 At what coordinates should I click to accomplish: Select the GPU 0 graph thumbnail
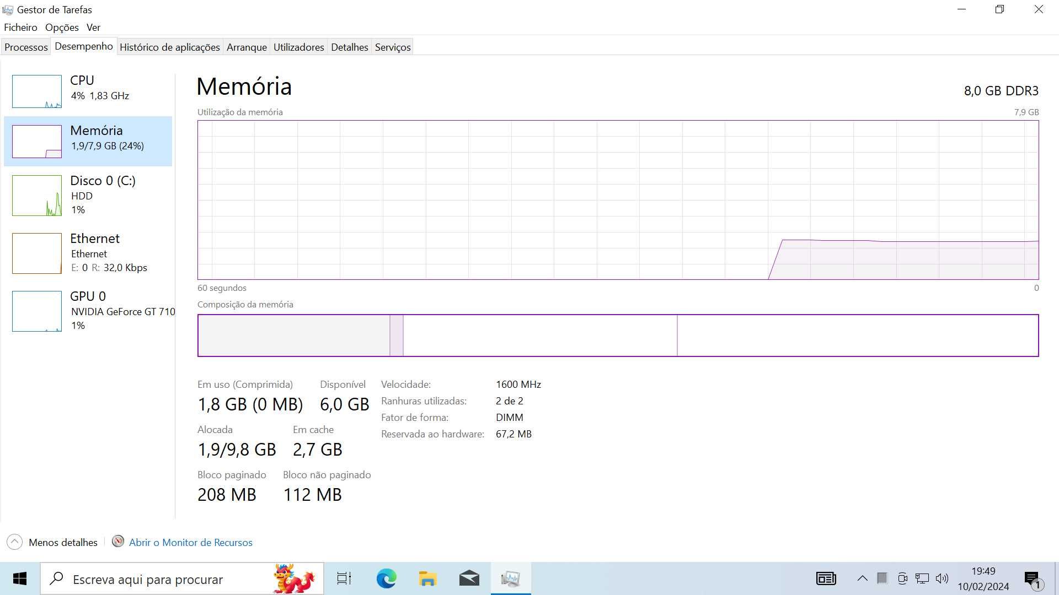coord(37,311)
